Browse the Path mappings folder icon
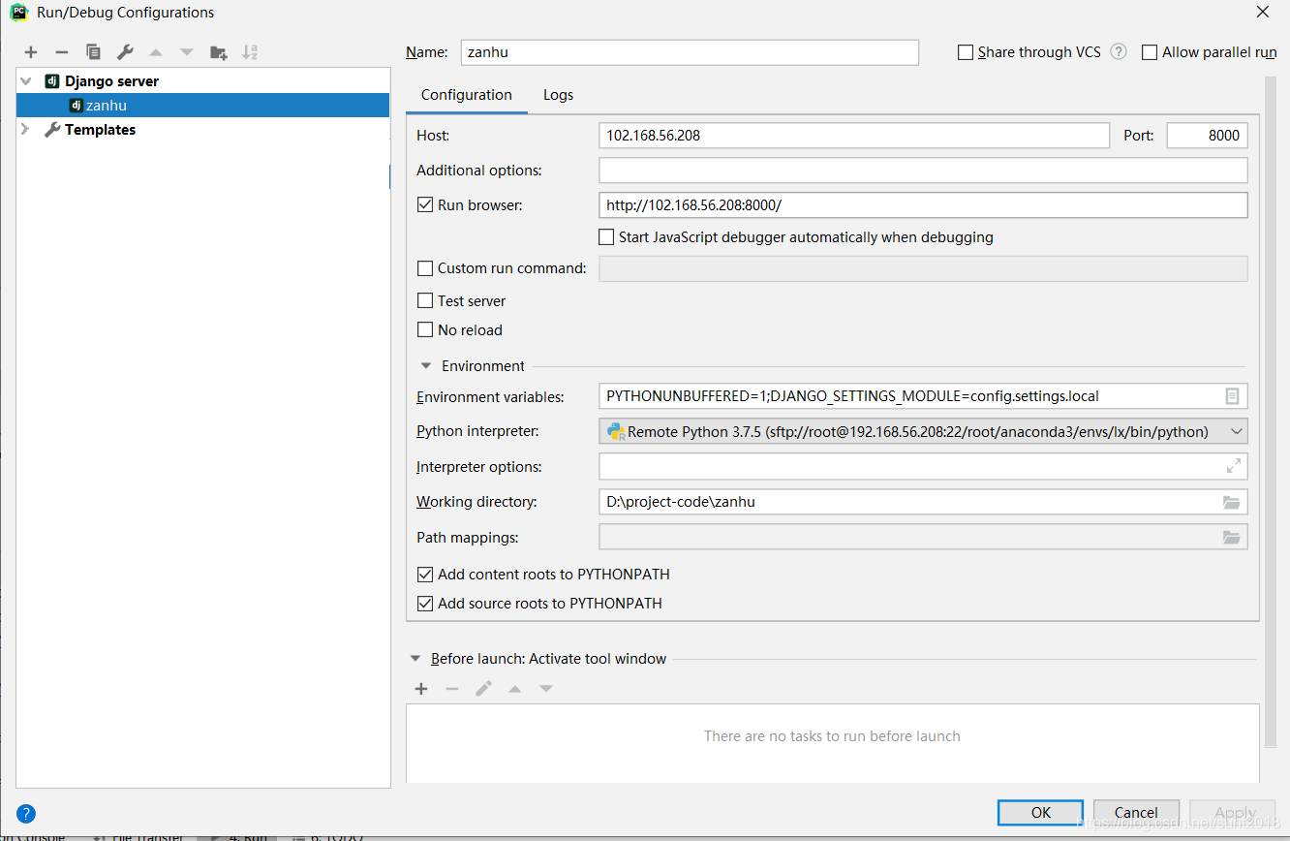 (1232, 537)
